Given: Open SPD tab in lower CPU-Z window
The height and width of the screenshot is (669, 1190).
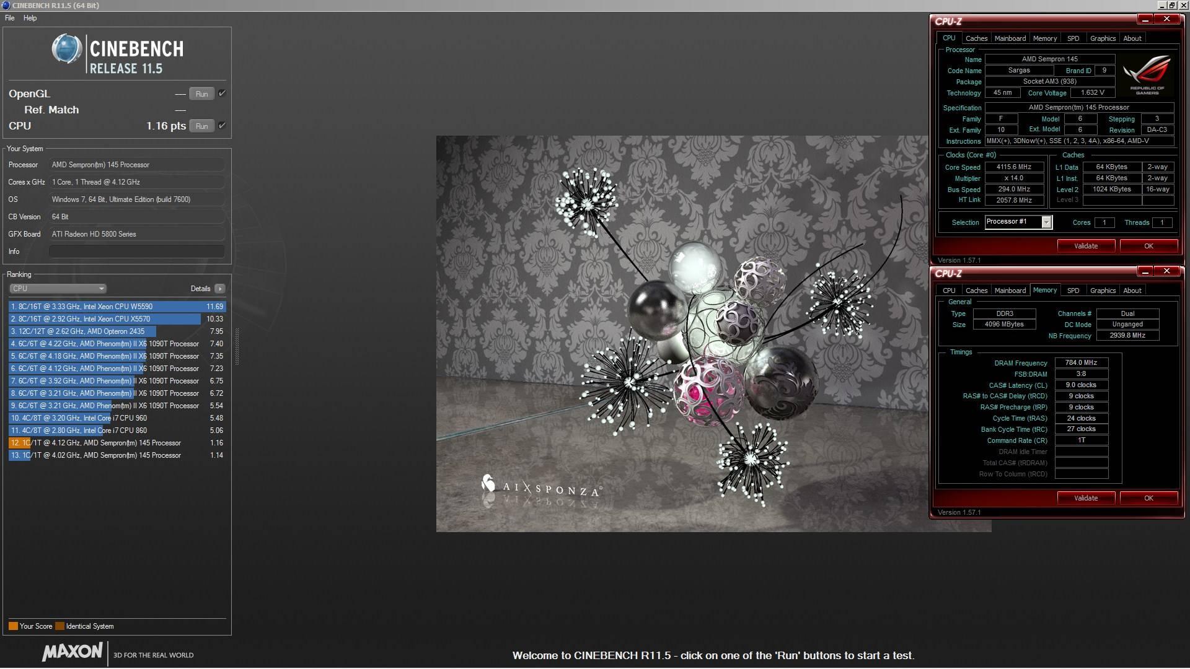Looking at the screenshot, I should pos(1073,291).
